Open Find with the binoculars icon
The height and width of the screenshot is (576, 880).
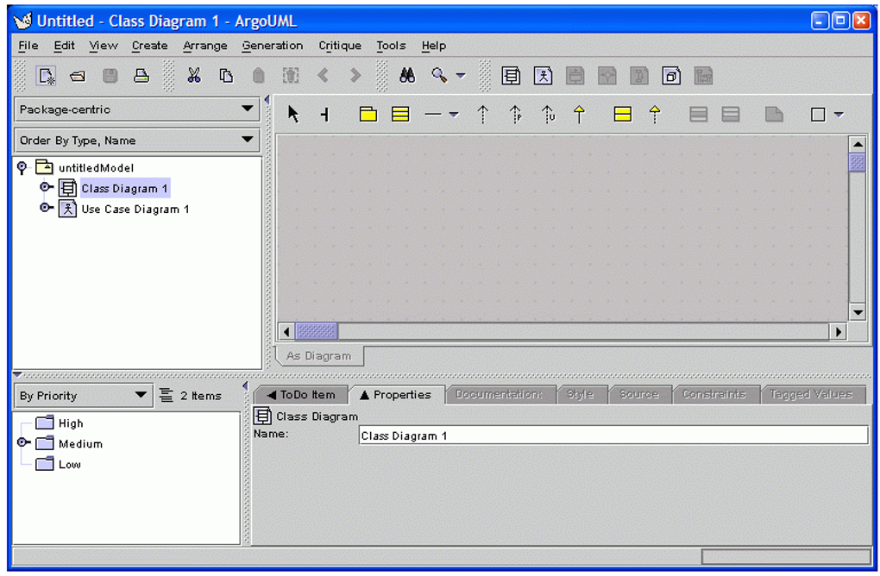[x=407, y=76]
